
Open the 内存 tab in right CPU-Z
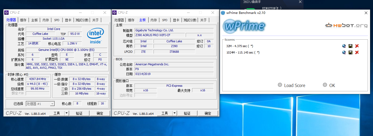coord(154,20)
